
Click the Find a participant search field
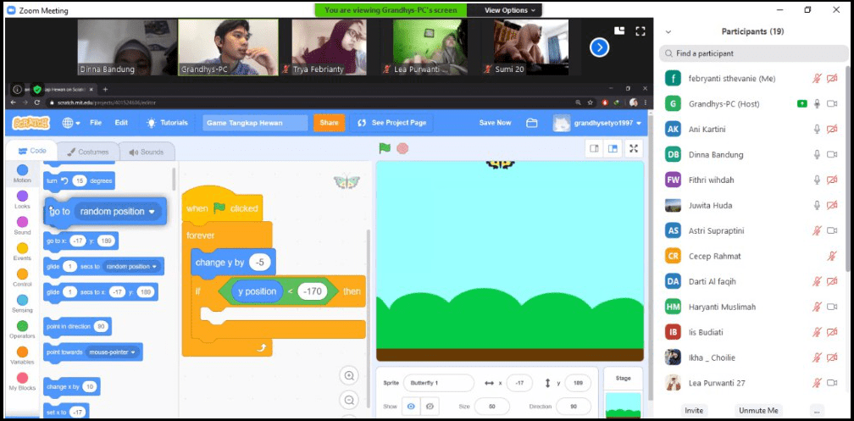coord(754,53)
